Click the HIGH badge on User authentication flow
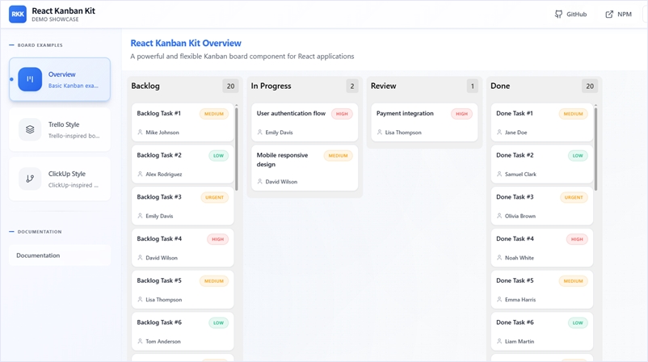 pyautogui.click(x=342, y=114)
